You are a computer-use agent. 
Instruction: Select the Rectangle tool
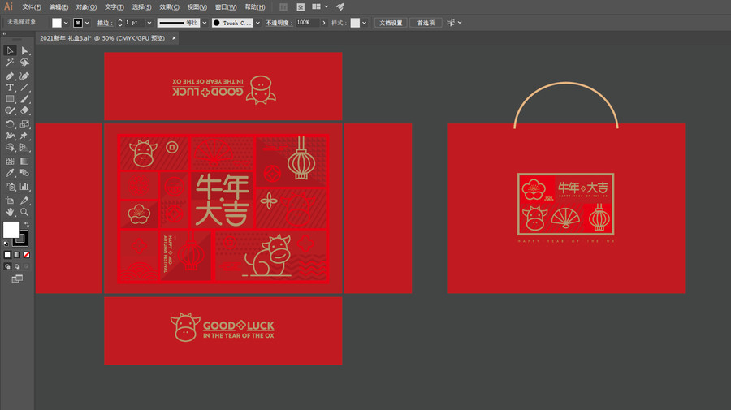10,99
